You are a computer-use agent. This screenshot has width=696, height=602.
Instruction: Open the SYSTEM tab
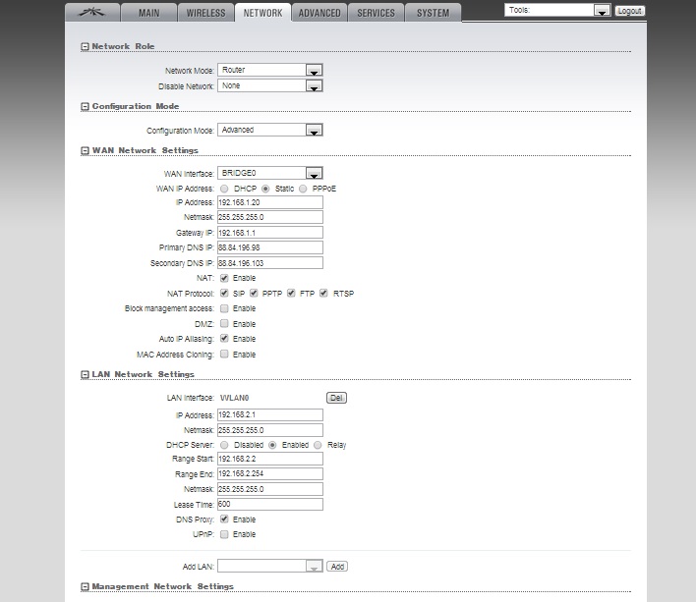tap(433, 13)
